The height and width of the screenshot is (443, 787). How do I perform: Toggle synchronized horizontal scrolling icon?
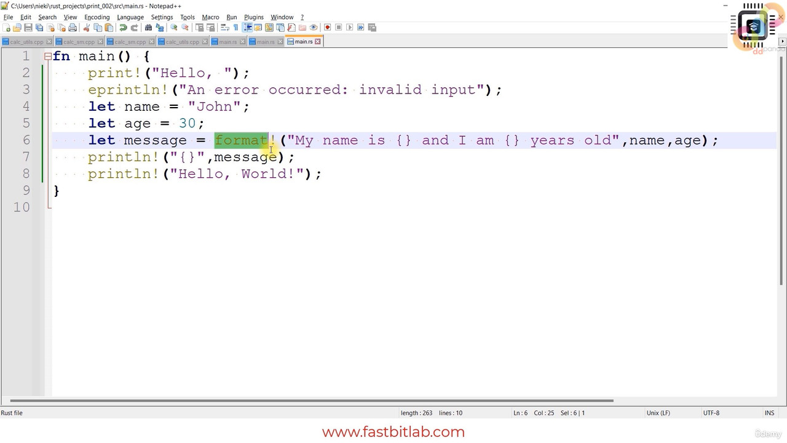point(211,27)
